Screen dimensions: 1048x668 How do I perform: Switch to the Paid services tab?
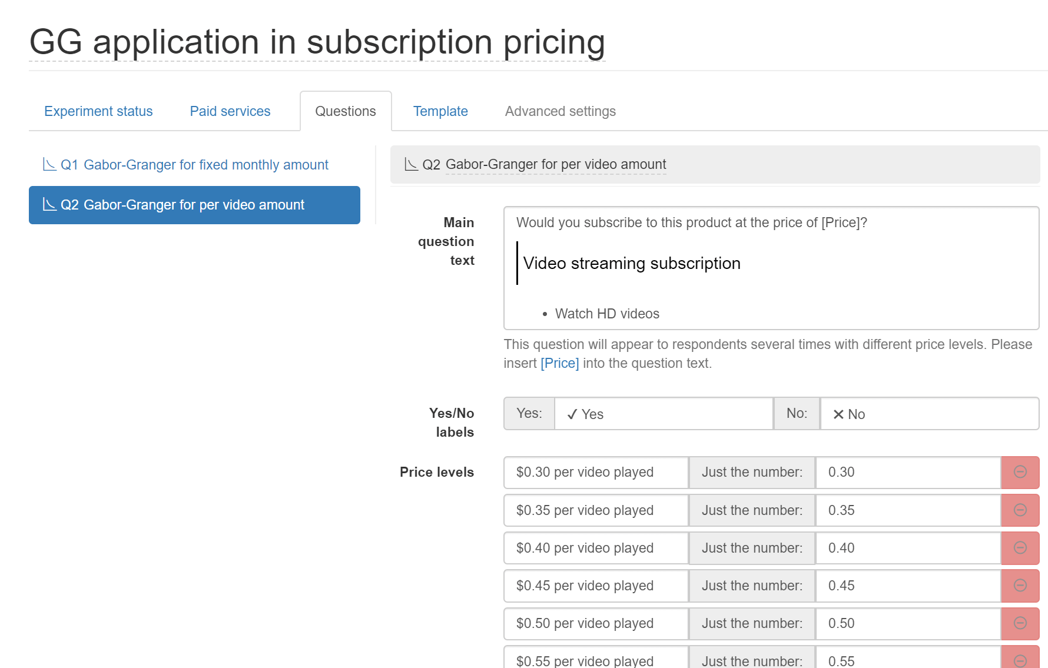click(x=230, y=111)
